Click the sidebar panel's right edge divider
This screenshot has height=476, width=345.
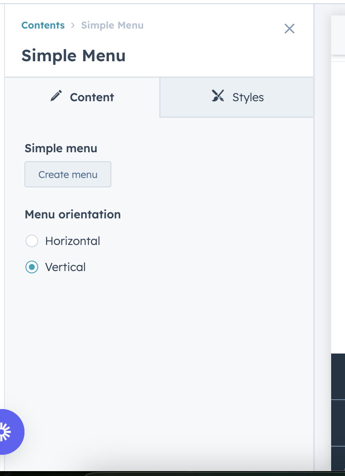[x=314, y=245]
